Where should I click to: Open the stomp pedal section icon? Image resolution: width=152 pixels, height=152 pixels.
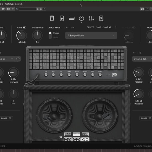52,18
